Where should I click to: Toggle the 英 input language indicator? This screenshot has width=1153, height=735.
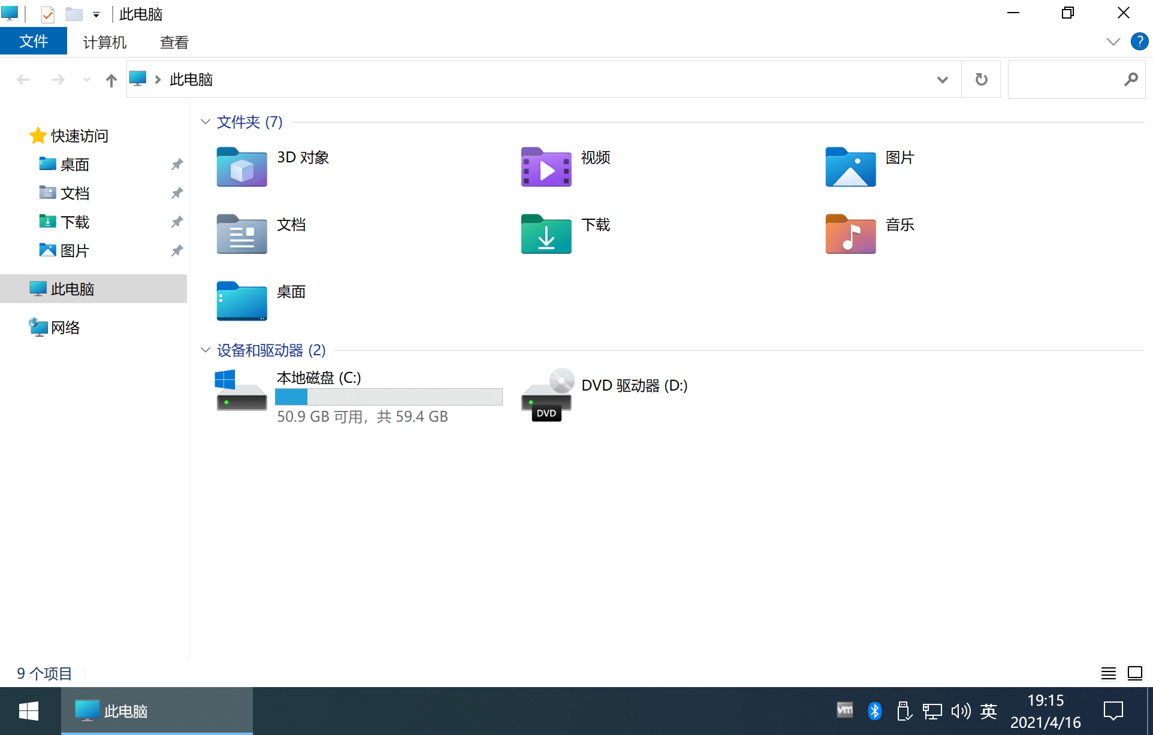(x=988, y=711)
